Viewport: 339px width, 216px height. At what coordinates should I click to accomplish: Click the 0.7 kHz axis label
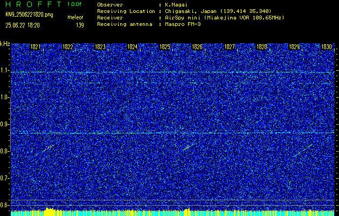click(x=4, y=178)
